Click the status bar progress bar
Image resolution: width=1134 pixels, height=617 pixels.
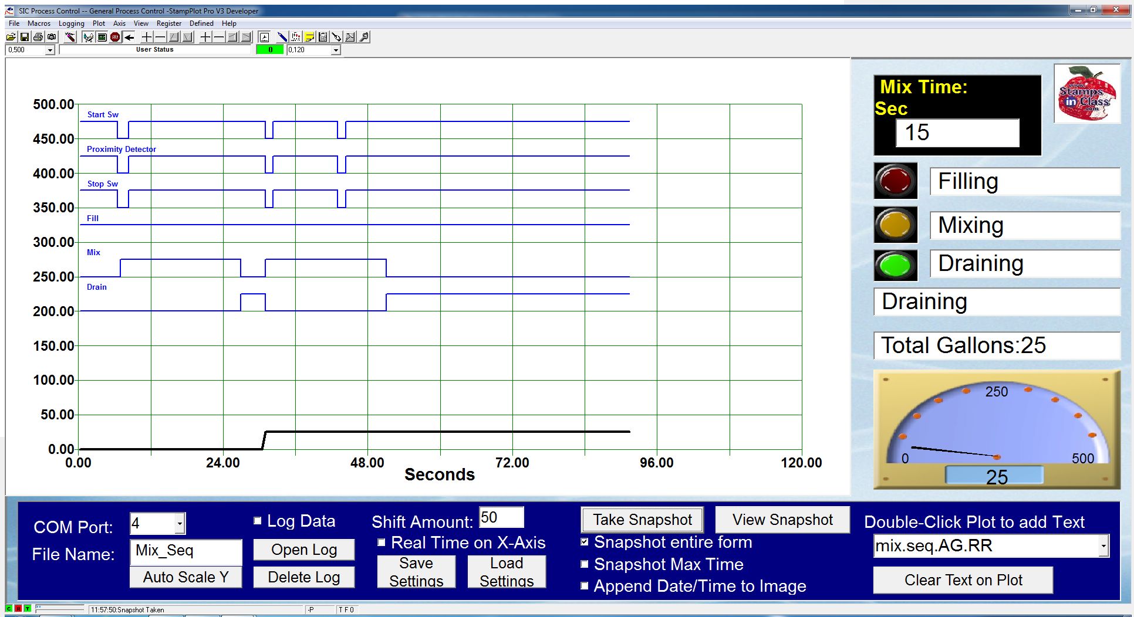click(x=60, y=609)
